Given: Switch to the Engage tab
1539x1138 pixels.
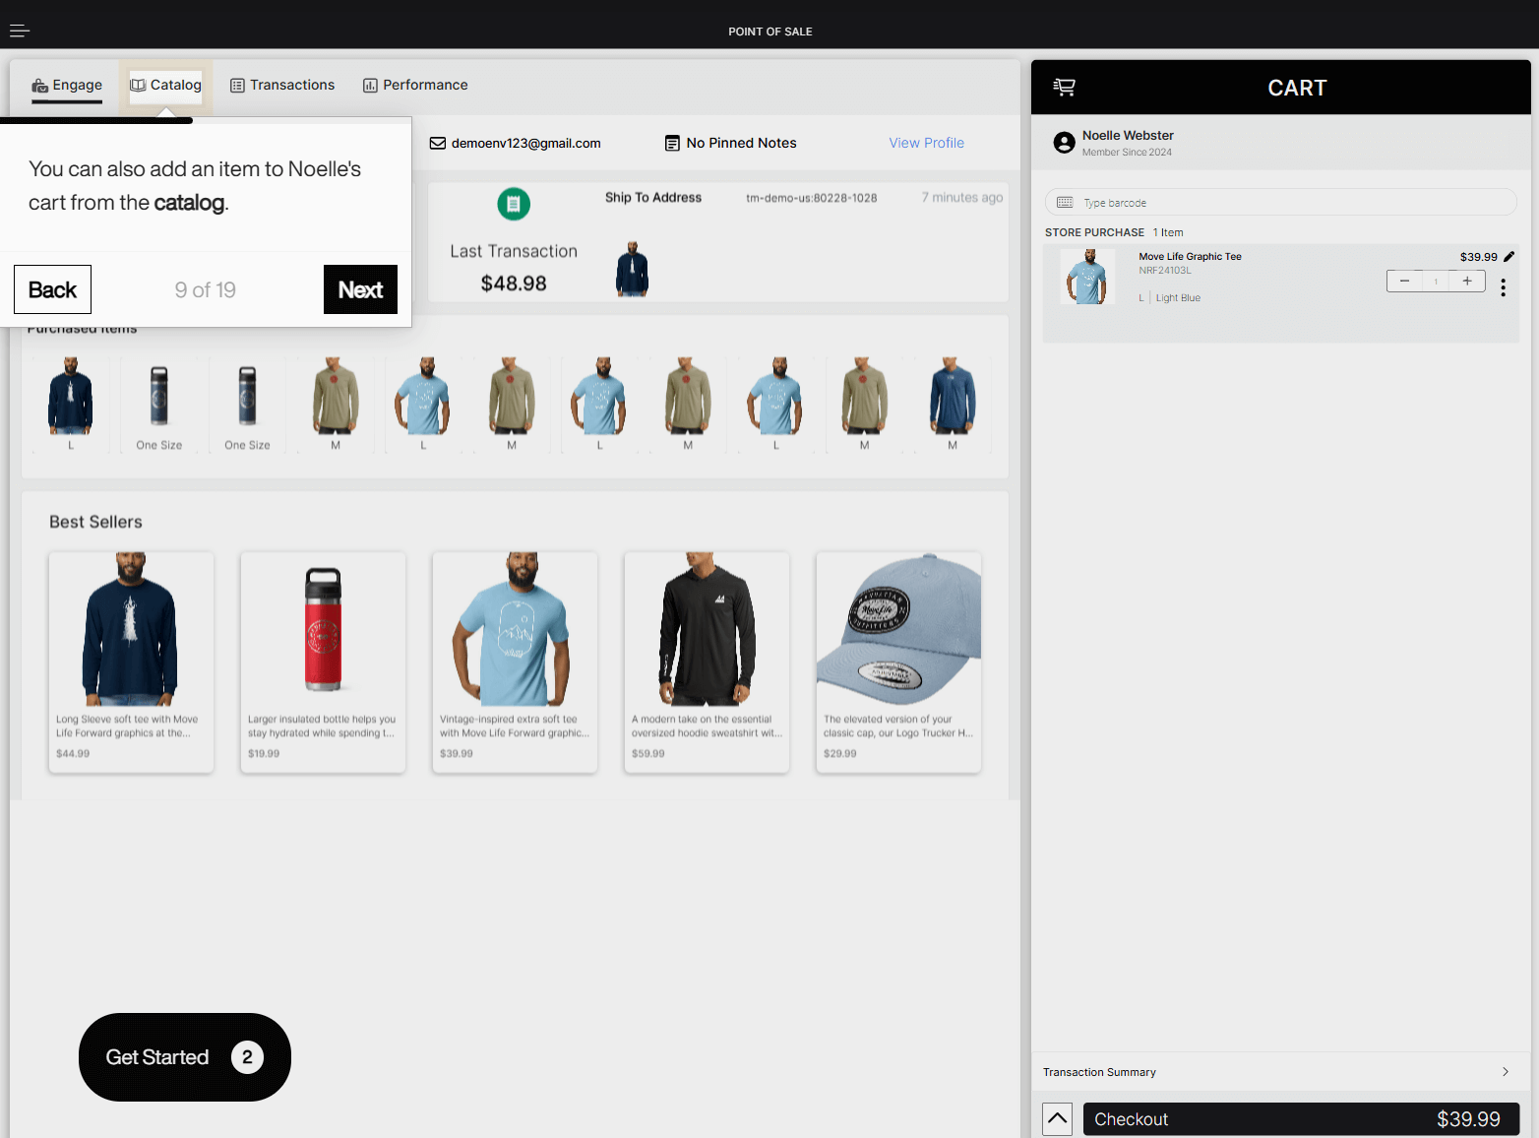Looking at the screenshot, I should click(x=67, y=86).
